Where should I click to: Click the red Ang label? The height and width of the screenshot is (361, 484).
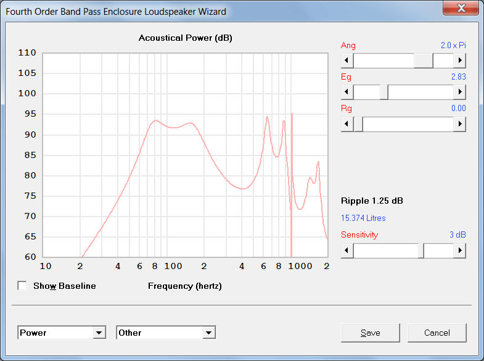[348, 46]
